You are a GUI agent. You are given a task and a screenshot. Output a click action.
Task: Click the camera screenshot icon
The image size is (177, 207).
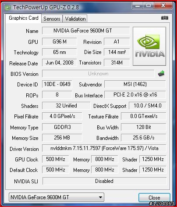click(x=165, y=18)
